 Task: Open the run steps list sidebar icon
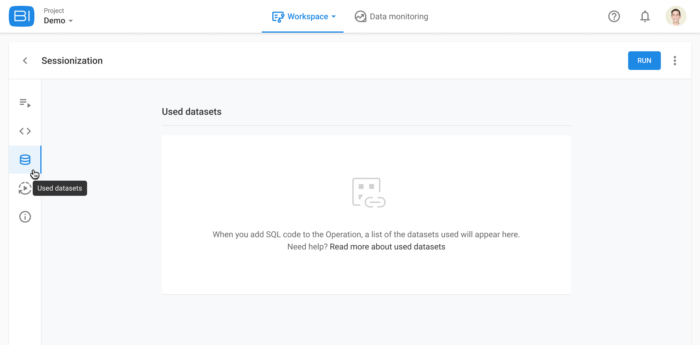pyautogui.click(x=25, y=103)
